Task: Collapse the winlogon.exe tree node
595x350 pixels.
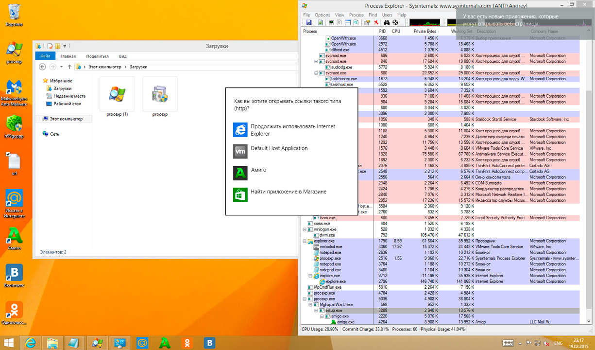Action: (x=305, y=229)
